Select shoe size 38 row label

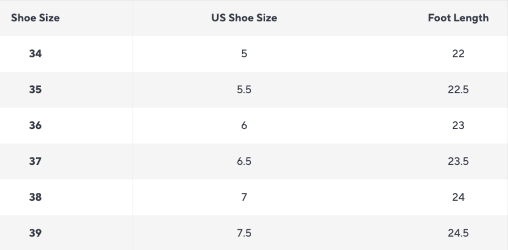(35, 197)
